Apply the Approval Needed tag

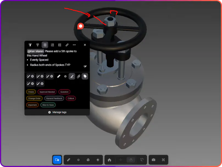point(47,92)
